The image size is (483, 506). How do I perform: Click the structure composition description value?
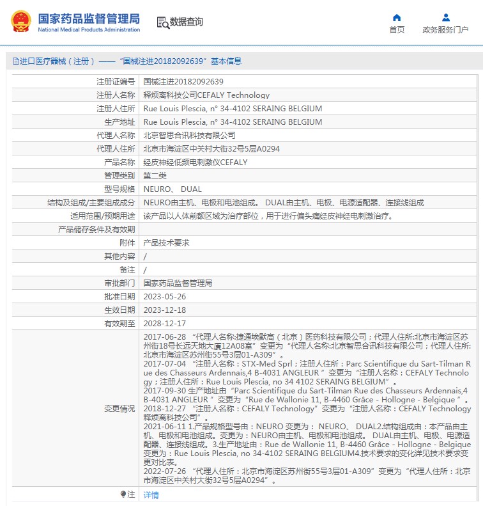(284, 203)
